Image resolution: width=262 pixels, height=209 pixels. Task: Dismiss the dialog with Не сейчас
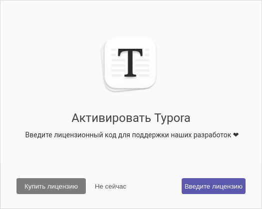click(x=111, y=187)
